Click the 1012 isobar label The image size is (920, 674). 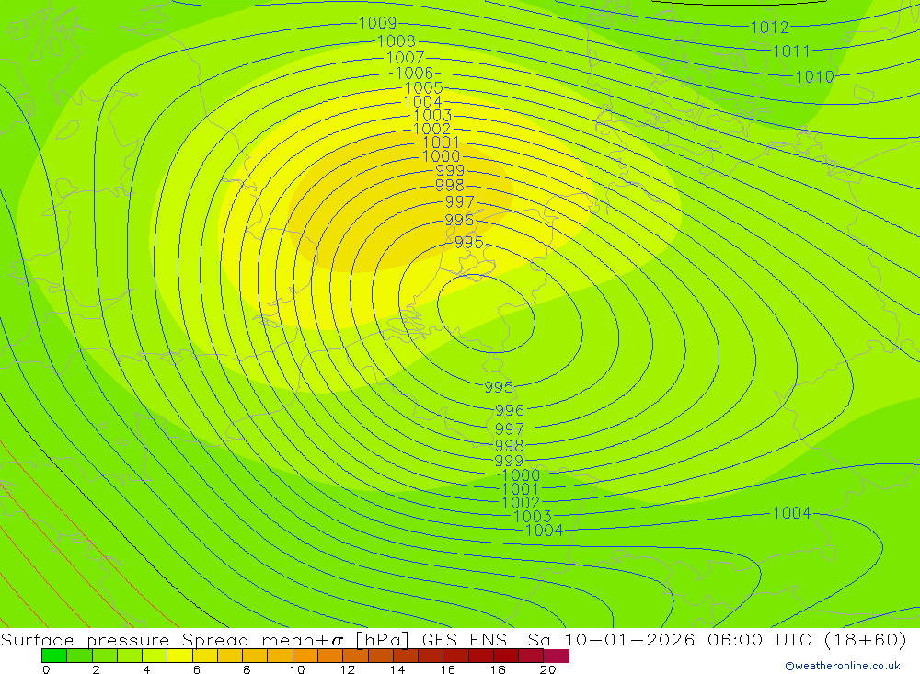(x=770, y=27)
